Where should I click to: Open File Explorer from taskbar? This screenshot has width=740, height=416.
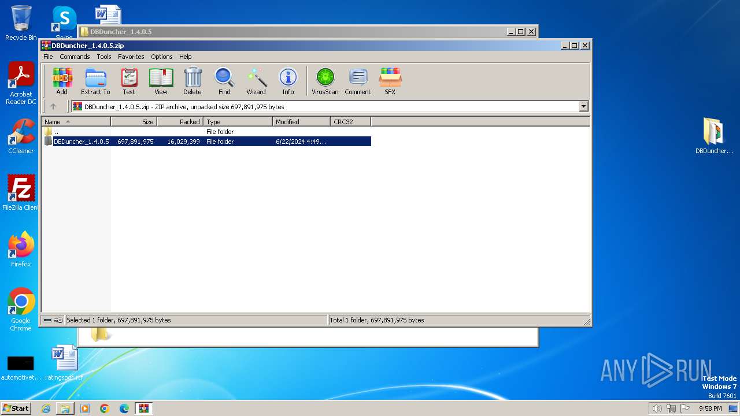coord(65,408)
